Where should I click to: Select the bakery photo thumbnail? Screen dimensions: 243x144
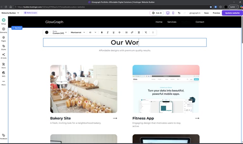[84, 89]
